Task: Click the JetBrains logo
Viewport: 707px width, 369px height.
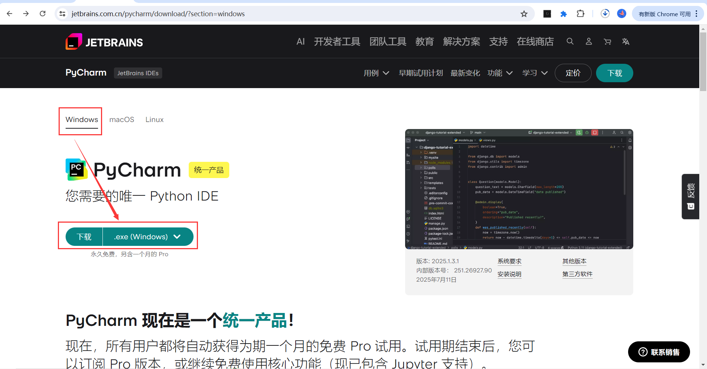Action: coord(104,42)
